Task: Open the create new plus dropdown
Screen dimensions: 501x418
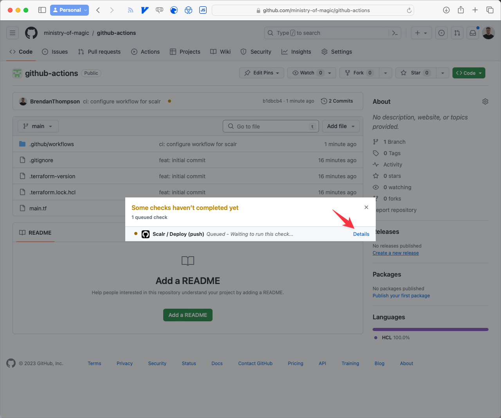Action: [421, 33]
